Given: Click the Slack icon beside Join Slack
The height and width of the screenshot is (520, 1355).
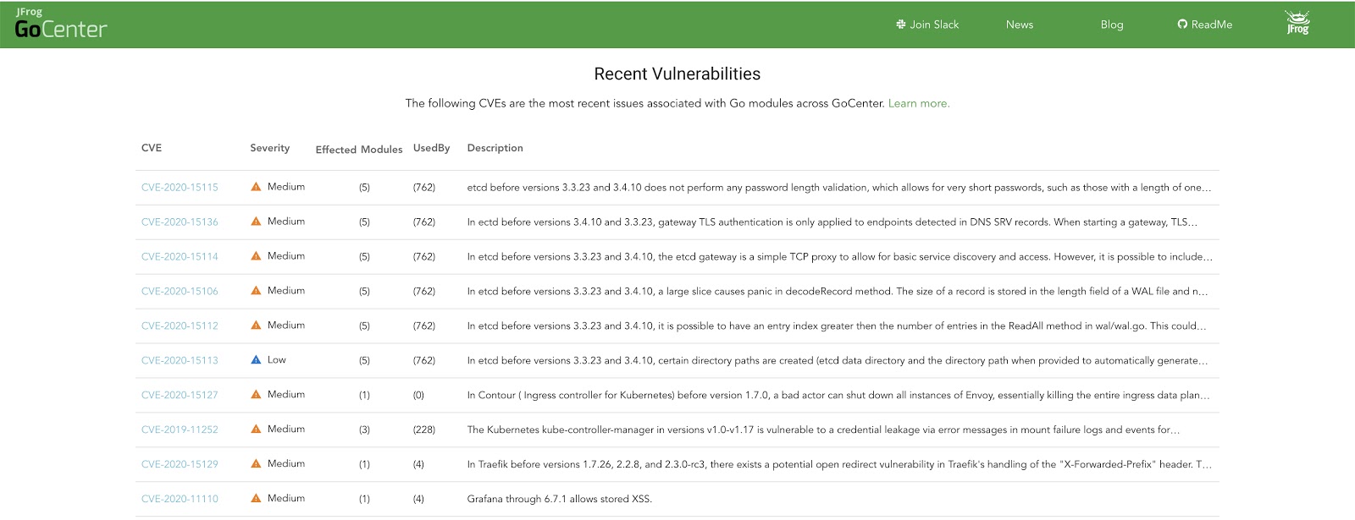Looking at the screenshot, I should pos(901,25).
